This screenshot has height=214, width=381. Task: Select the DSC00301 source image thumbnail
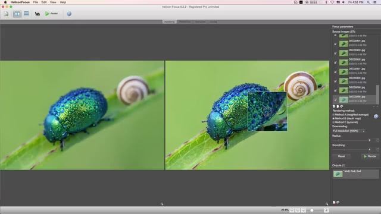[x=343, y=72]
